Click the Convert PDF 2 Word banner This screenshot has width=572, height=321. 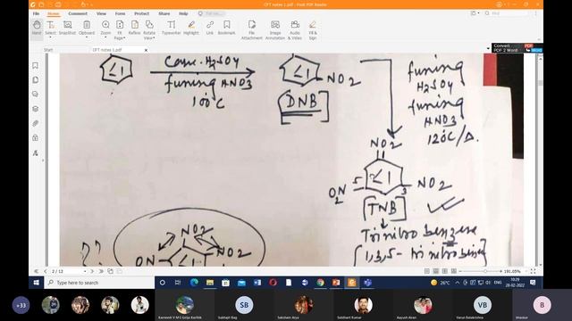coord(517,47)
